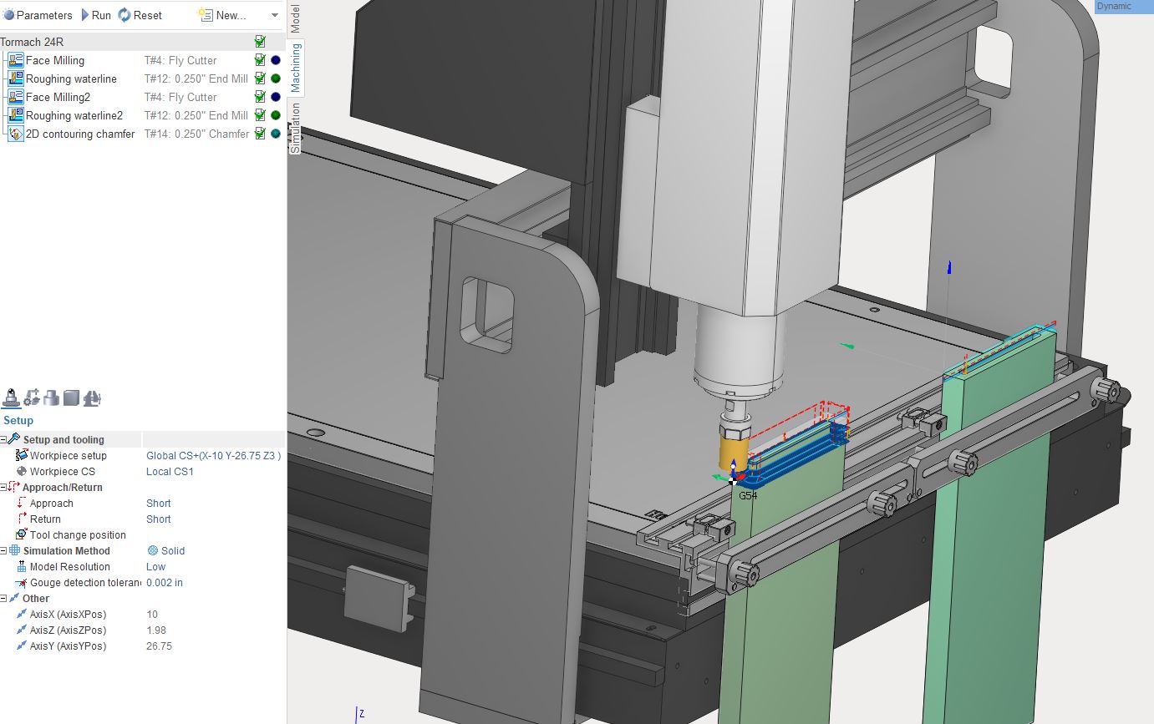Switch to the Machining side tab
Viewport: 1154px width, 724px height.
(295, 68)
